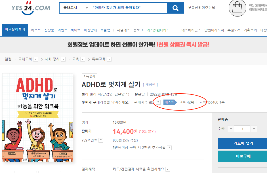Screen dimensions: 267x173
Task: Go to the 베스트 menu
Action: click(x=36, y=30)
